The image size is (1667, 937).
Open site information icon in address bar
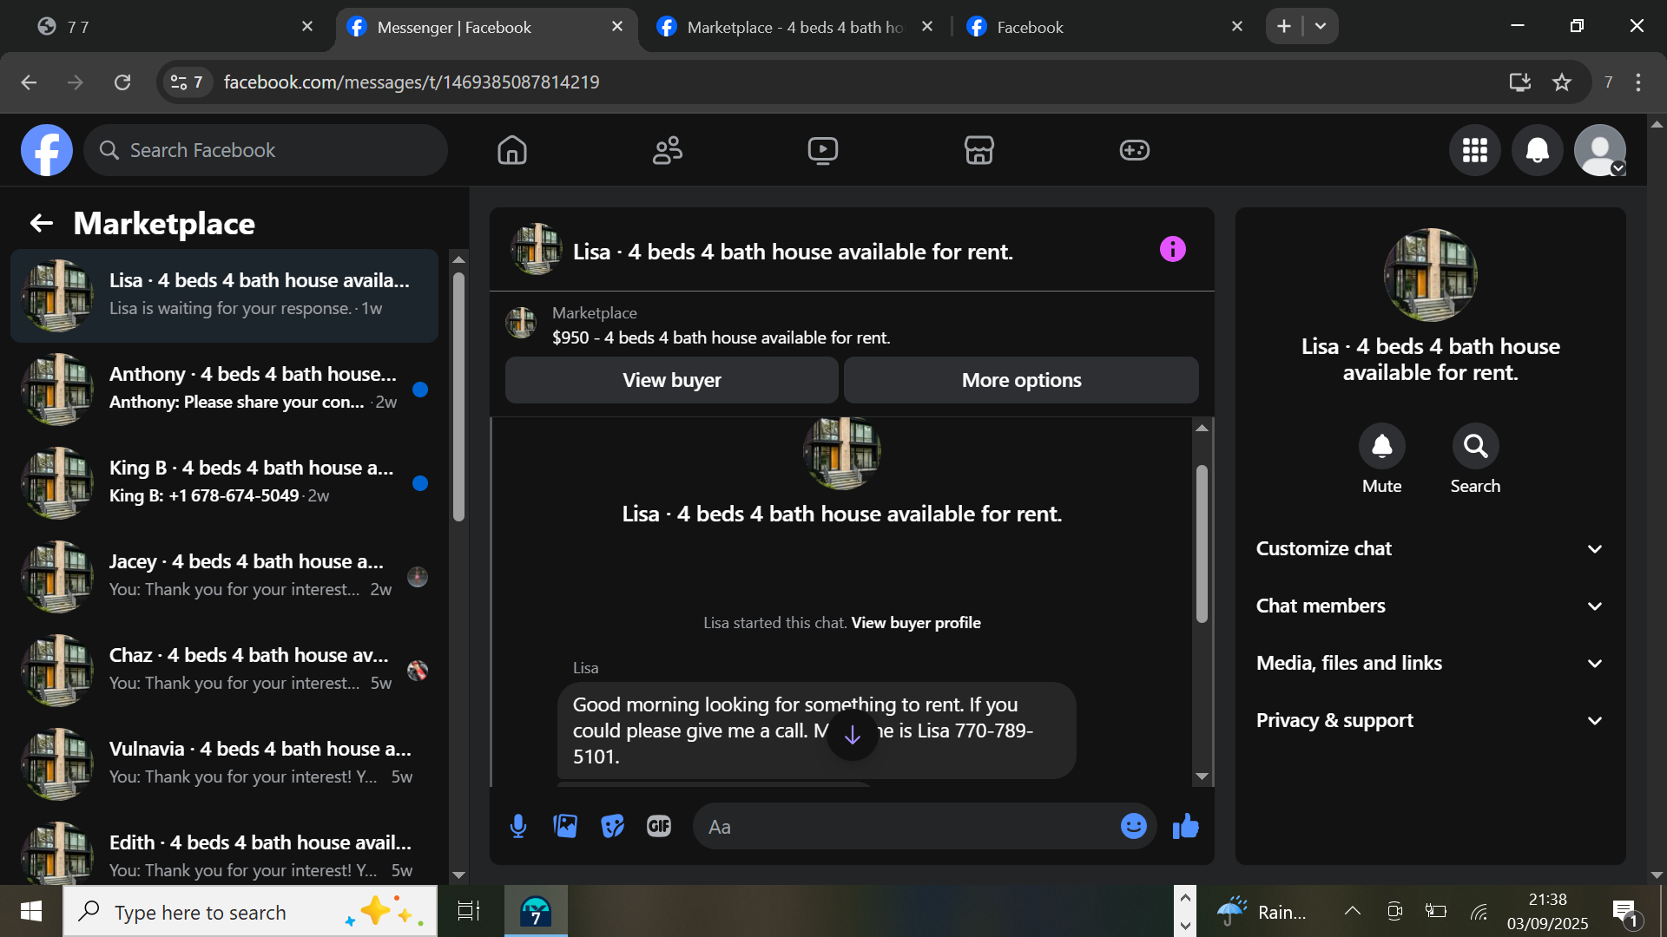tap(186, 82)
